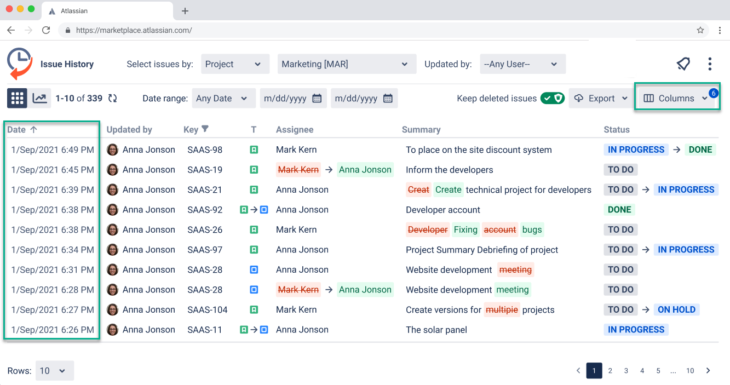Open the three-dot more options menu
This screenshot has height=385, width=730.
[x=710, y=64]
